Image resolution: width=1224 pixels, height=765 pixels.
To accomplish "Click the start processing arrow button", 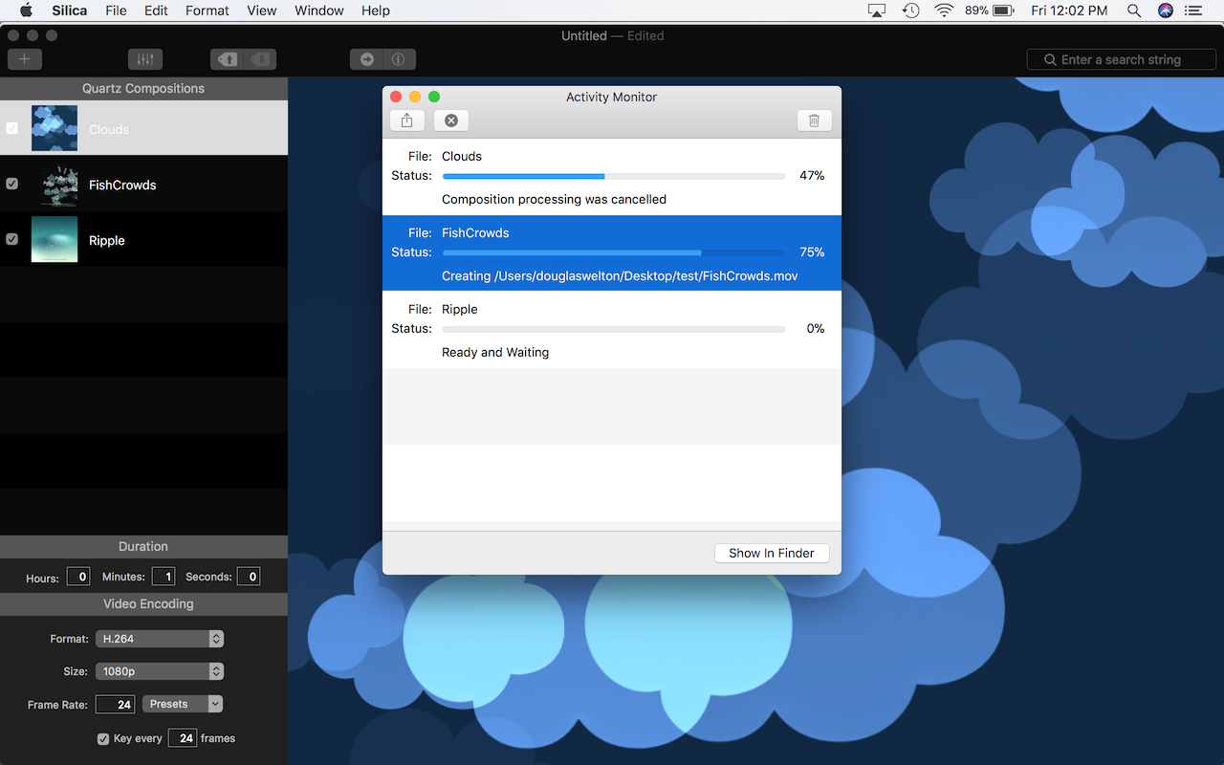I will [366, 59].
